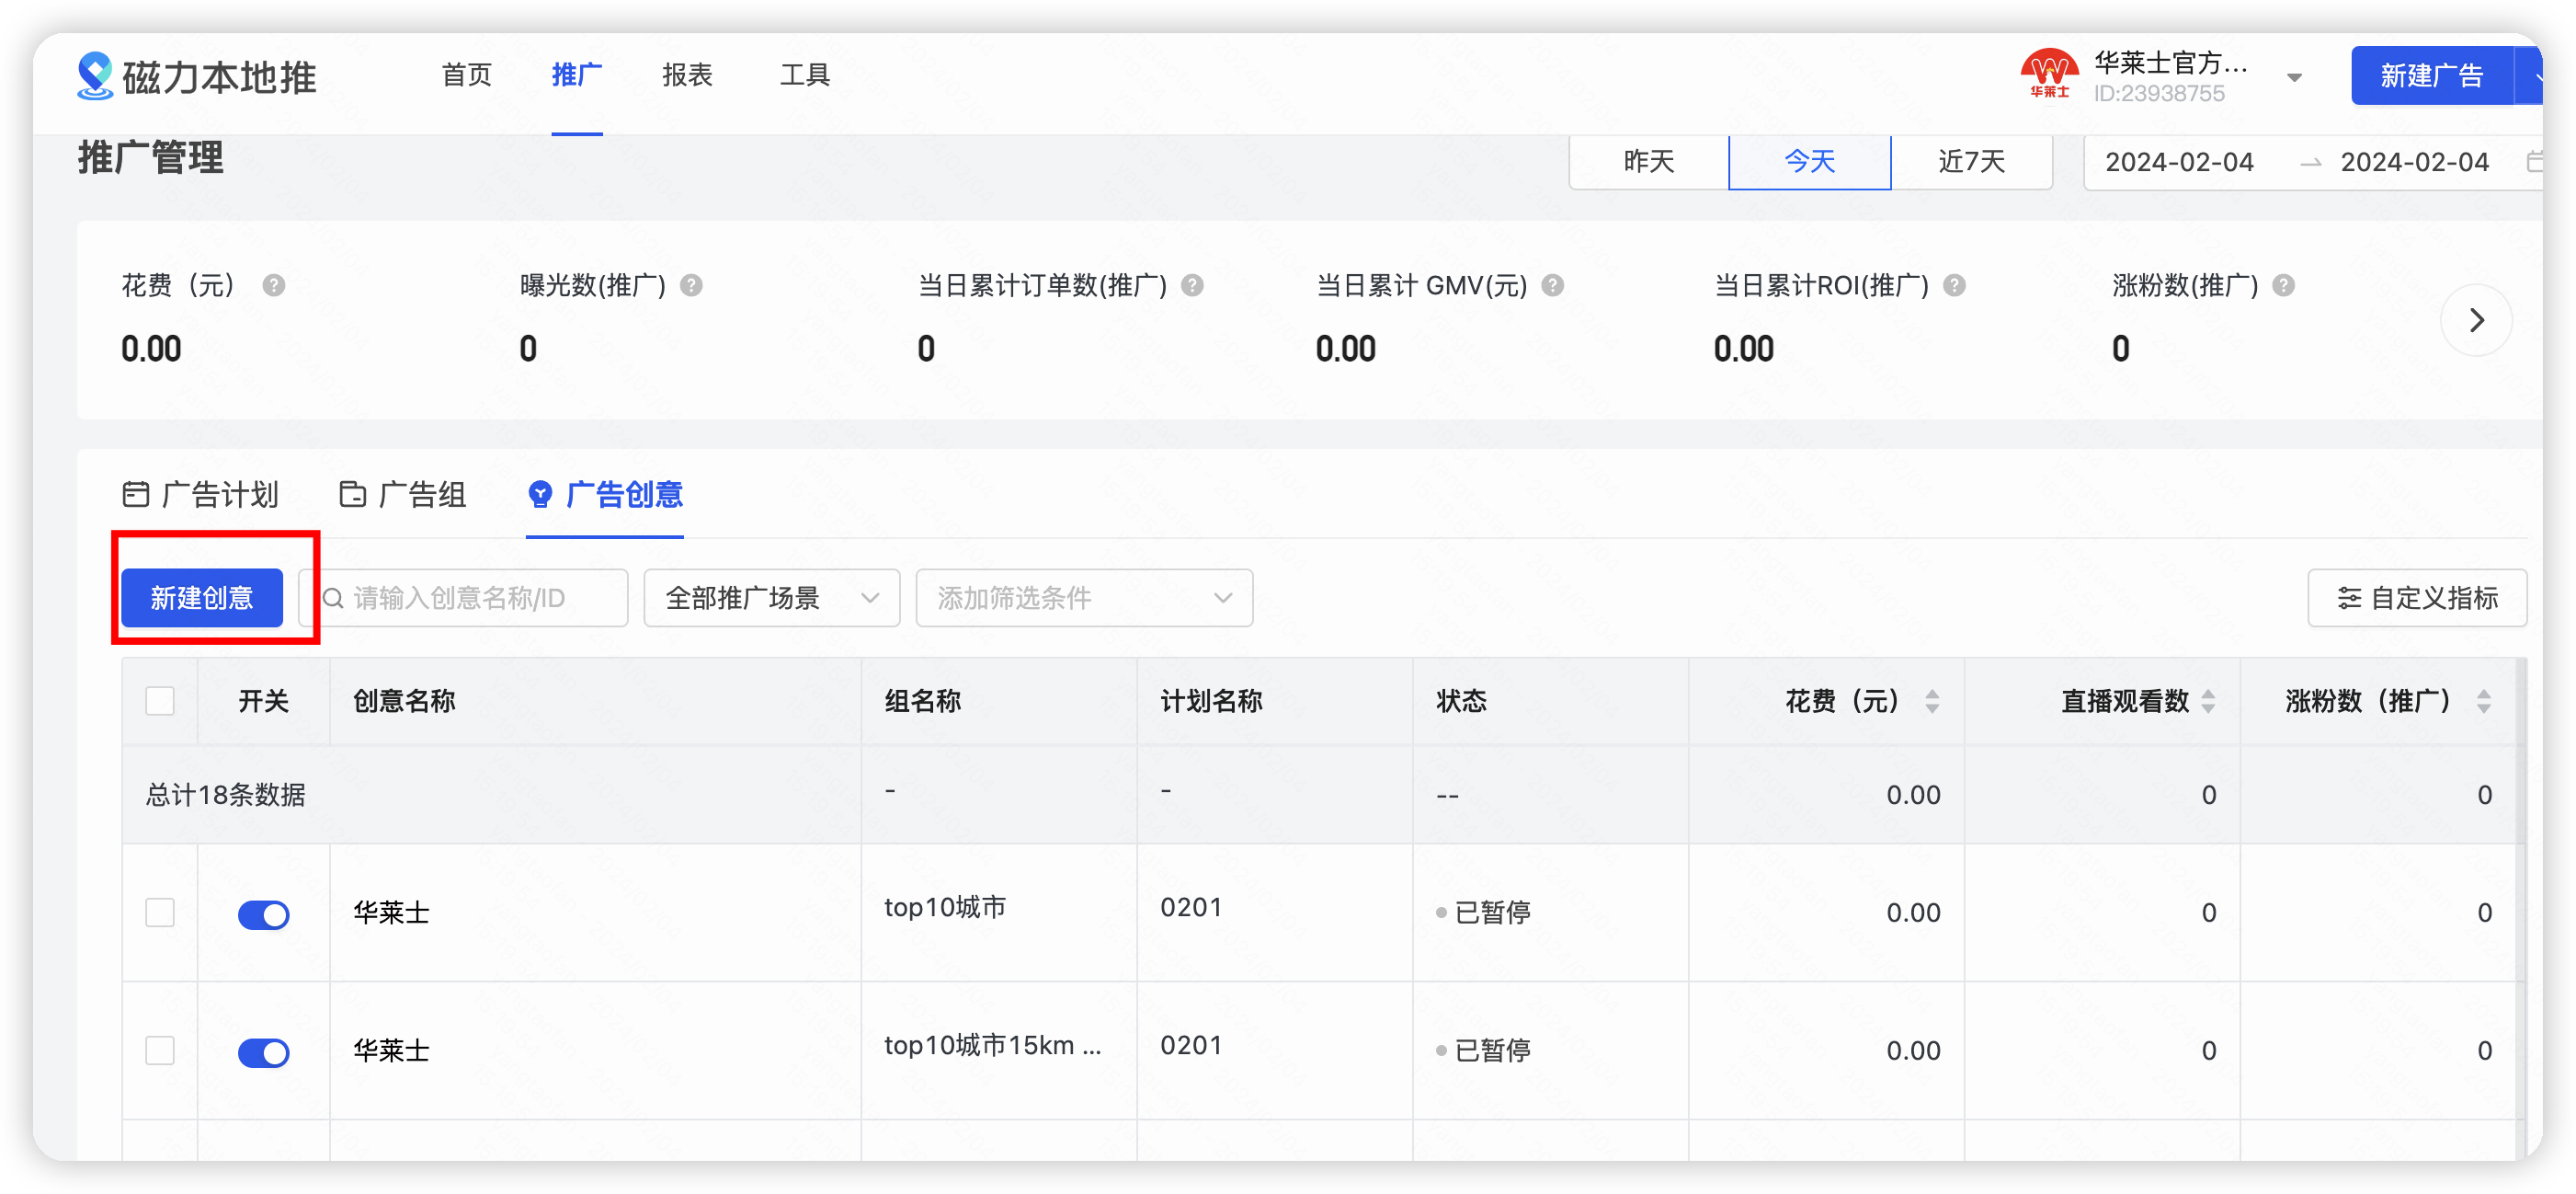Click the magnifier icon in creative search box
This screenshot has height=1194, width=2576.
(x=334, y=598)
